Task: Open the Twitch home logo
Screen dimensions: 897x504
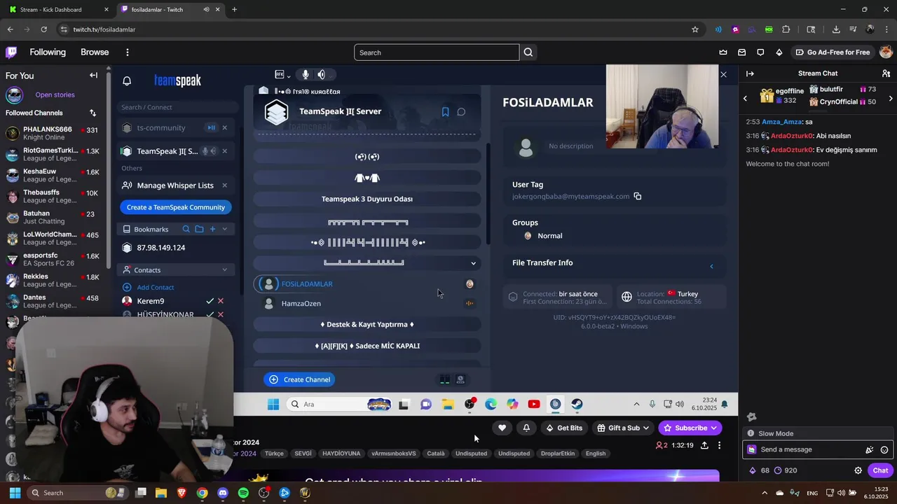Action: click(x=11, y=52)
